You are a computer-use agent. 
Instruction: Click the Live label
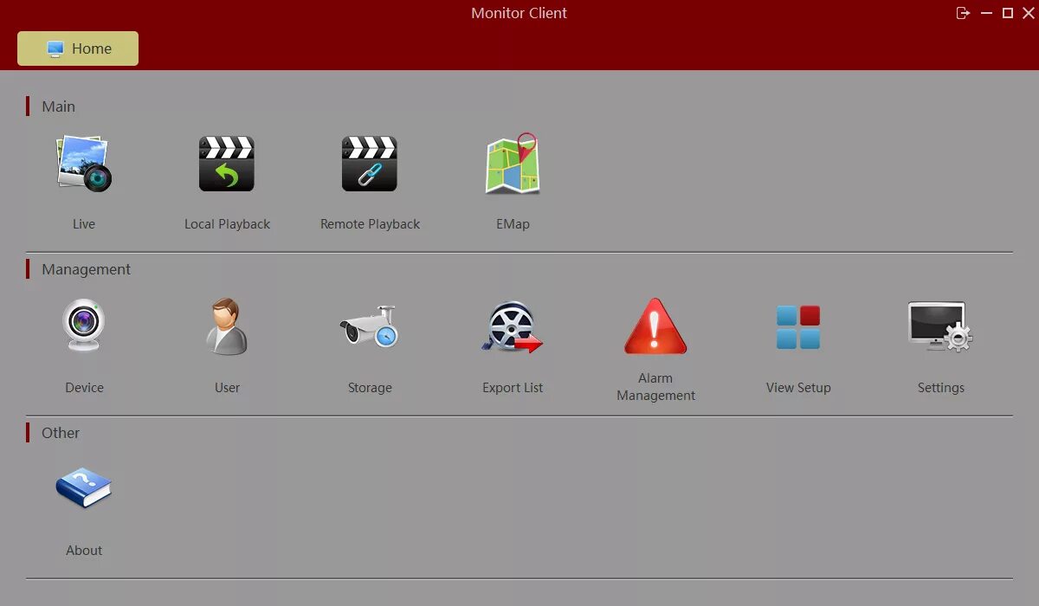pyautogui.click(x=84, y=224)
